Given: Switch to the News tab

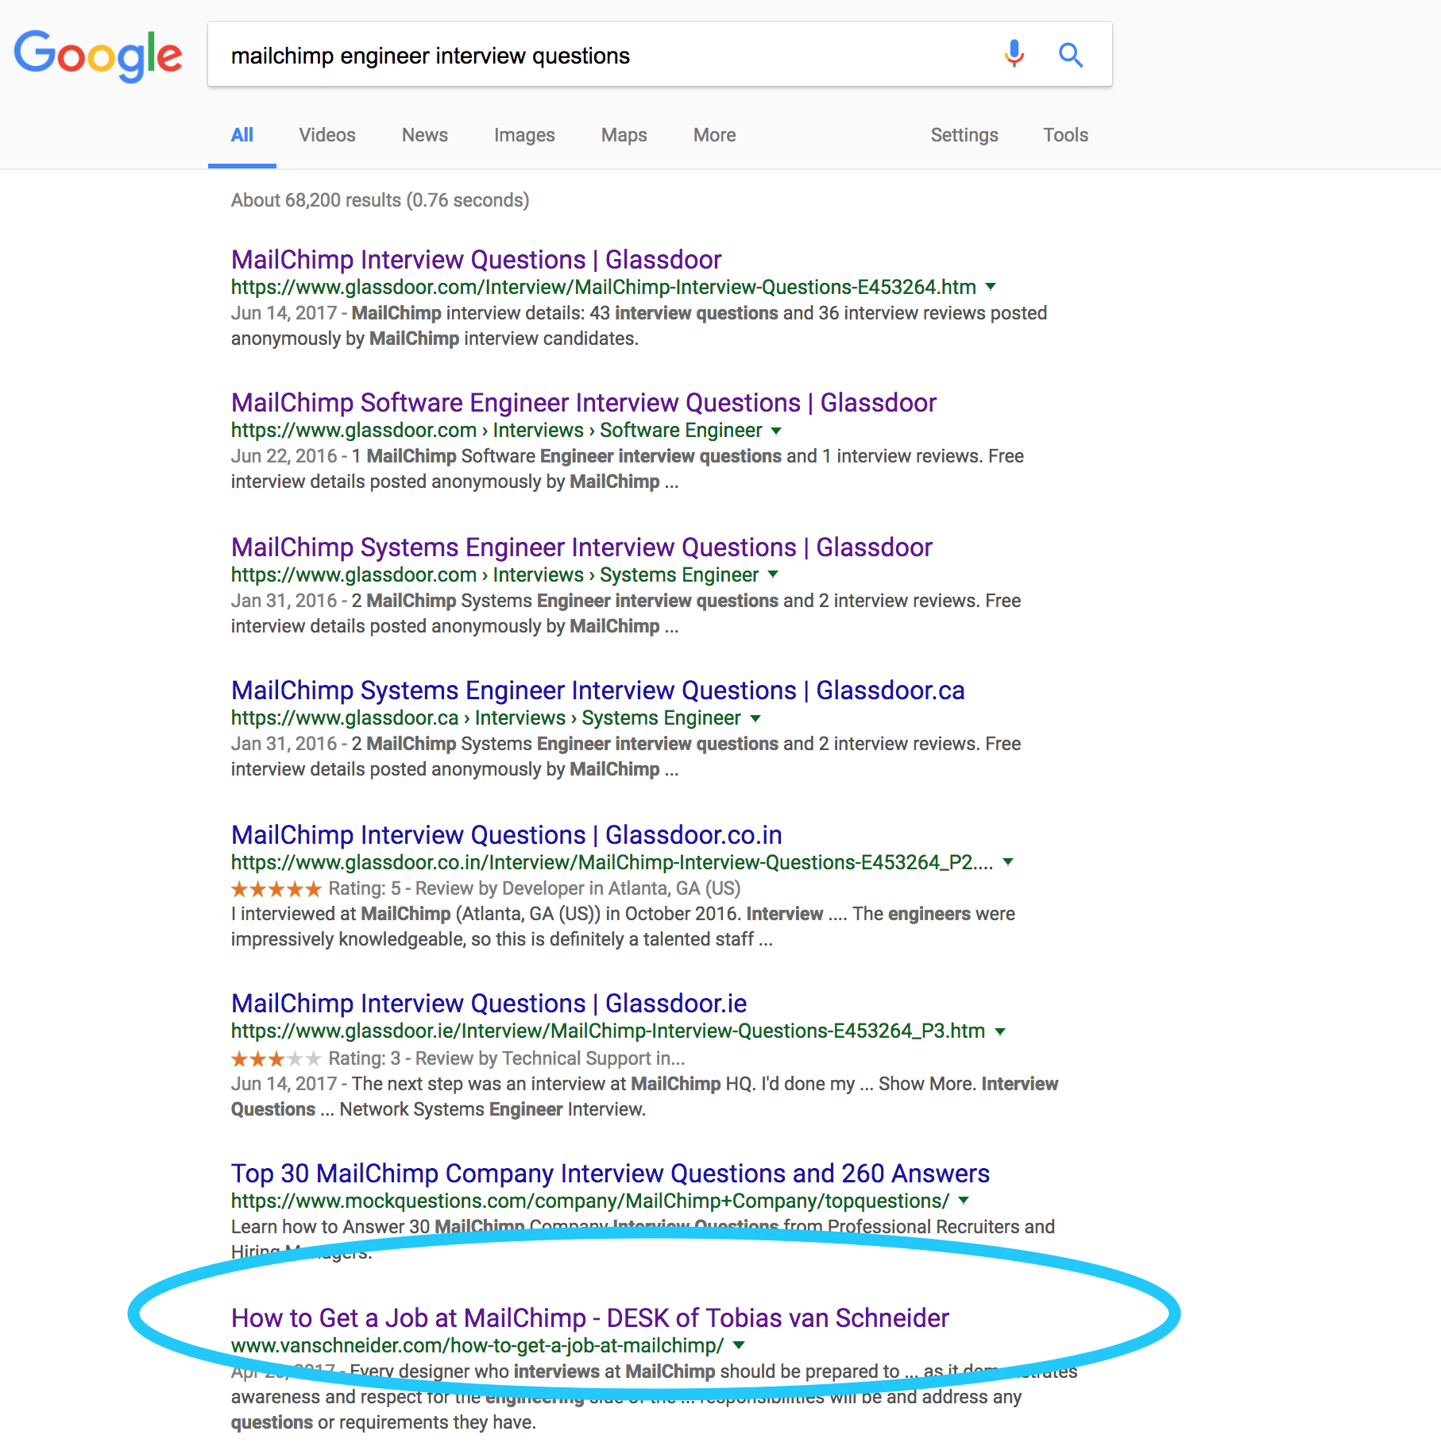Looking at the screenshot, I should 425,135.
